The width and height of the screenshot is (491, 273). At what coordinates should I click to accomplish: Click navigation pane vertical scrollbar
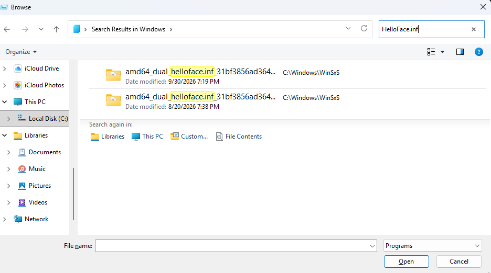click(73, 194)
